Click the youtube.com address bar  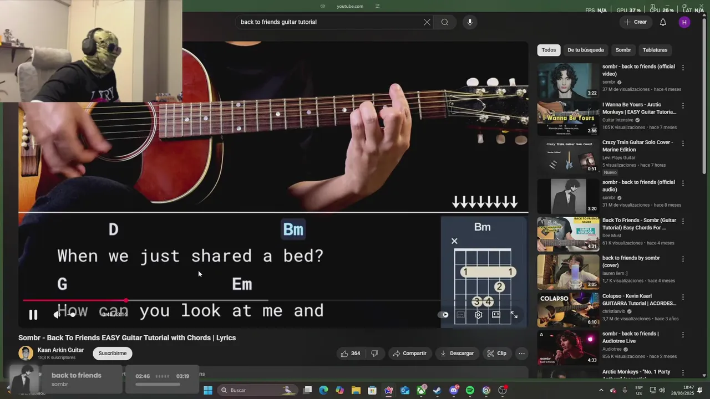click(x=350, y=6)
